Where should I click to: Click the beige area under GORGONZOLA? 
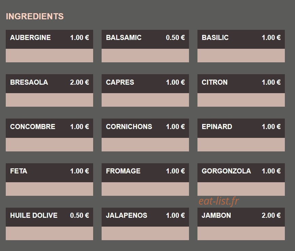[241, 189]
